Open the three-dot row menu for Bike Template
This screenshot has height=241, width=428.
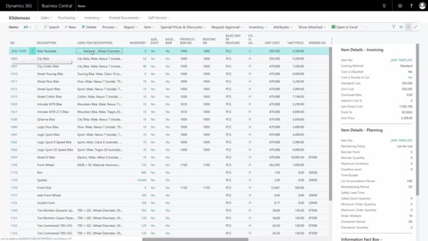coord(33,51)
